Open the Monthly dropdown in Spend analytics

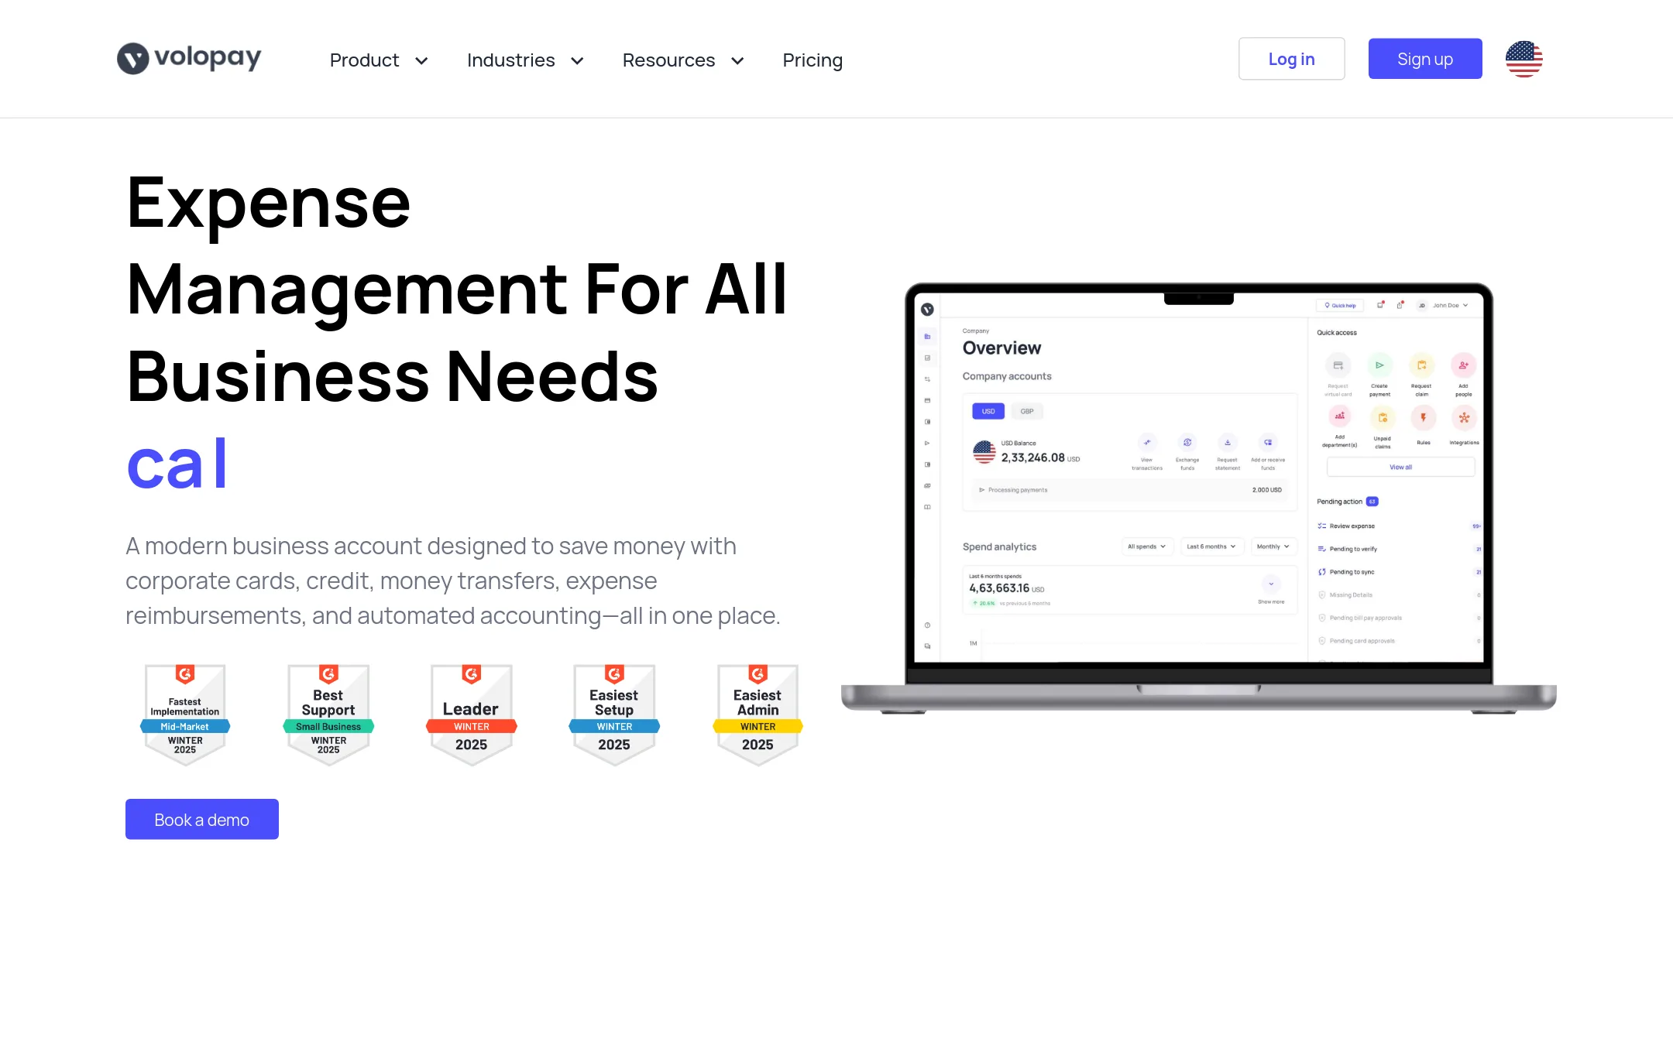coord(1273,546)
